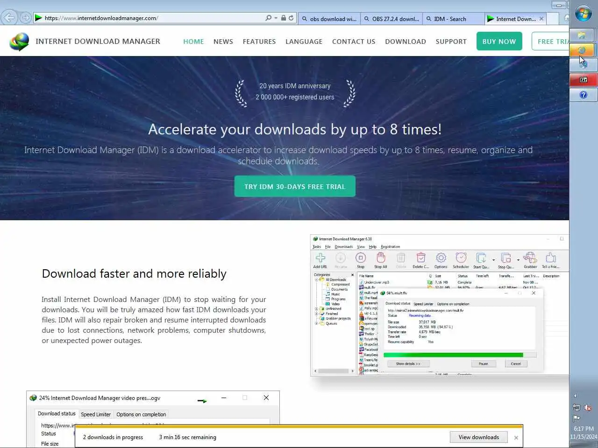The image size is (598, 448).
Task: Click the yellow download progress bar
Action: click(x=299, y=426)
